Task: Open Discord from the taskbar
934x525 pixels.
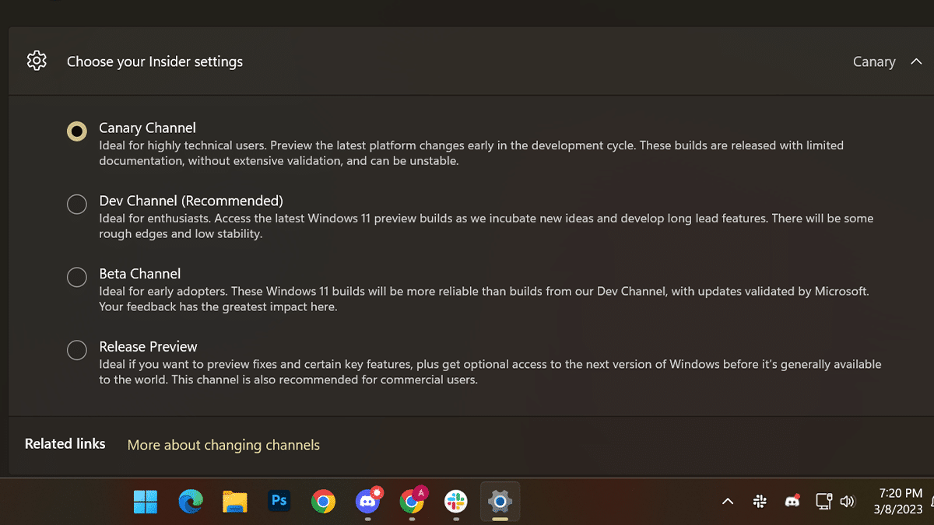Action: pos(368,501)
